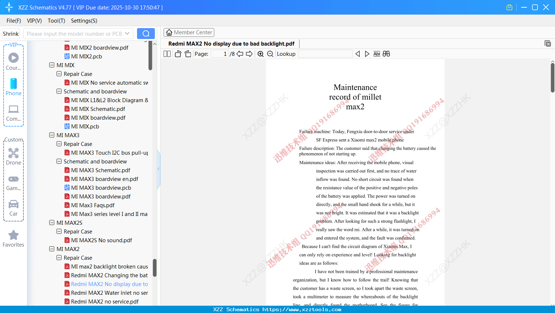Click the Lookup text field

click(325, 54)
